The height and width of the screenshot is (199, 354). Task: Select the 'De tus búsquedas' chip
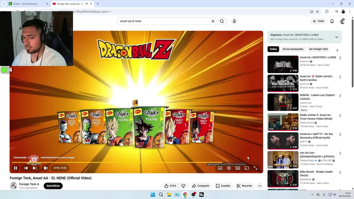[x=293, y=49]
